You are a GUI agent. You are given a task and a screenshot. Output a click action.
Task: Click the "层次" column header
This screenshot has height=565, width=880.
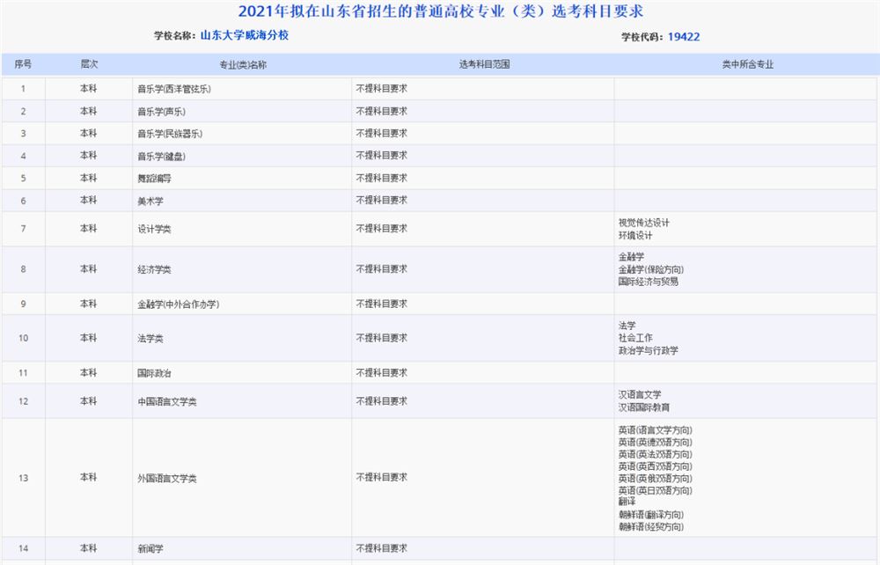89,64
